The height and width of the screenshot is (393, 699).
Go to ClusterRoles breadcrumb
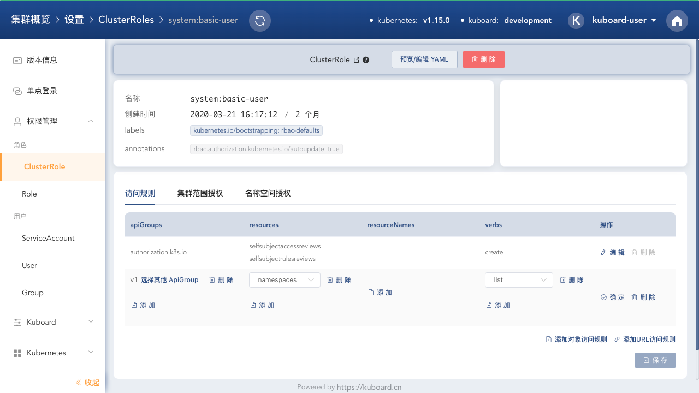(x=126, y=20)
